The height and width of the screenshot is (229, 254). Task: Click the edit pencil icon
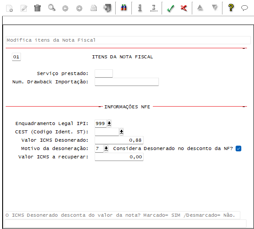point(24,8)
